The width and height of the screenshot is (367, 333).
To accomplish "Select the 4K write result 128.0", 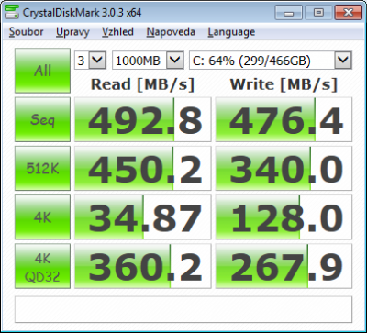I will [x=284, y=217].
